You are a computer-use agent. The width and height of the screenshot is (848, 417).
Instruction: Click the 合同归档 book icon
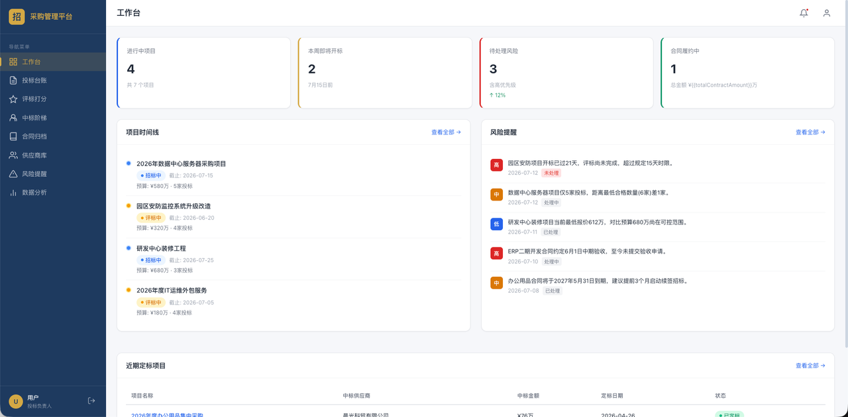[13, 136]
